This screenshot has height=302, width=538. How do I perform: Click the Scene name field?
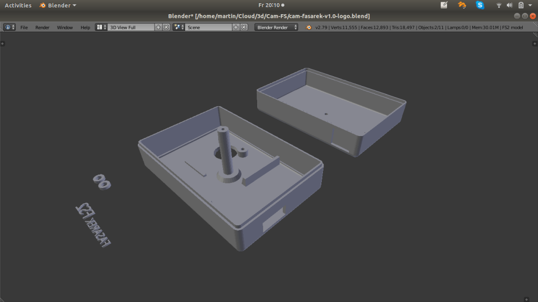[208, 27]
